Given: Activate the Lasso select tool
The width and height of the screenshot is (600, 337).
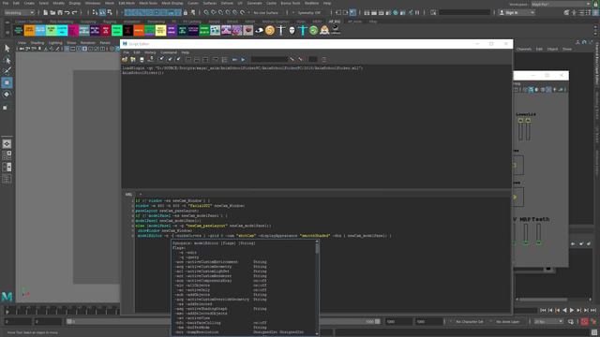Looking at the screenshot, I should pos(7,60).
